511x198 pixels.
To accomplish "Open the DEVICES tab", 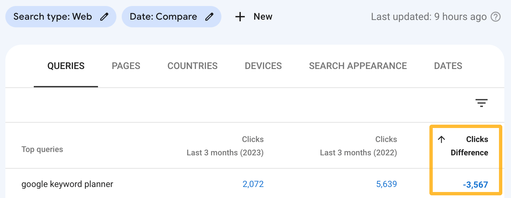I will click(263, 66).
